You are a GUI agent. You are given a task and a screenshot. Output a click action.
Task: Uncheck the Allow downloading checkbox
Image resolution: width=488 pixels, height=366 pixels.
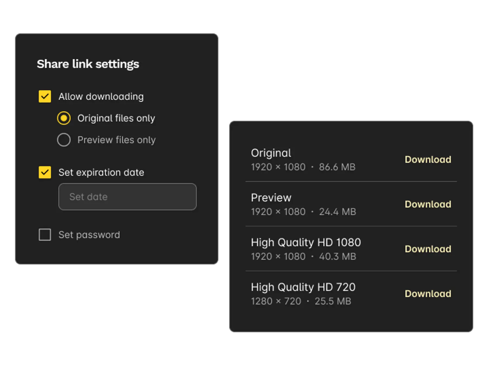[45, 97]
